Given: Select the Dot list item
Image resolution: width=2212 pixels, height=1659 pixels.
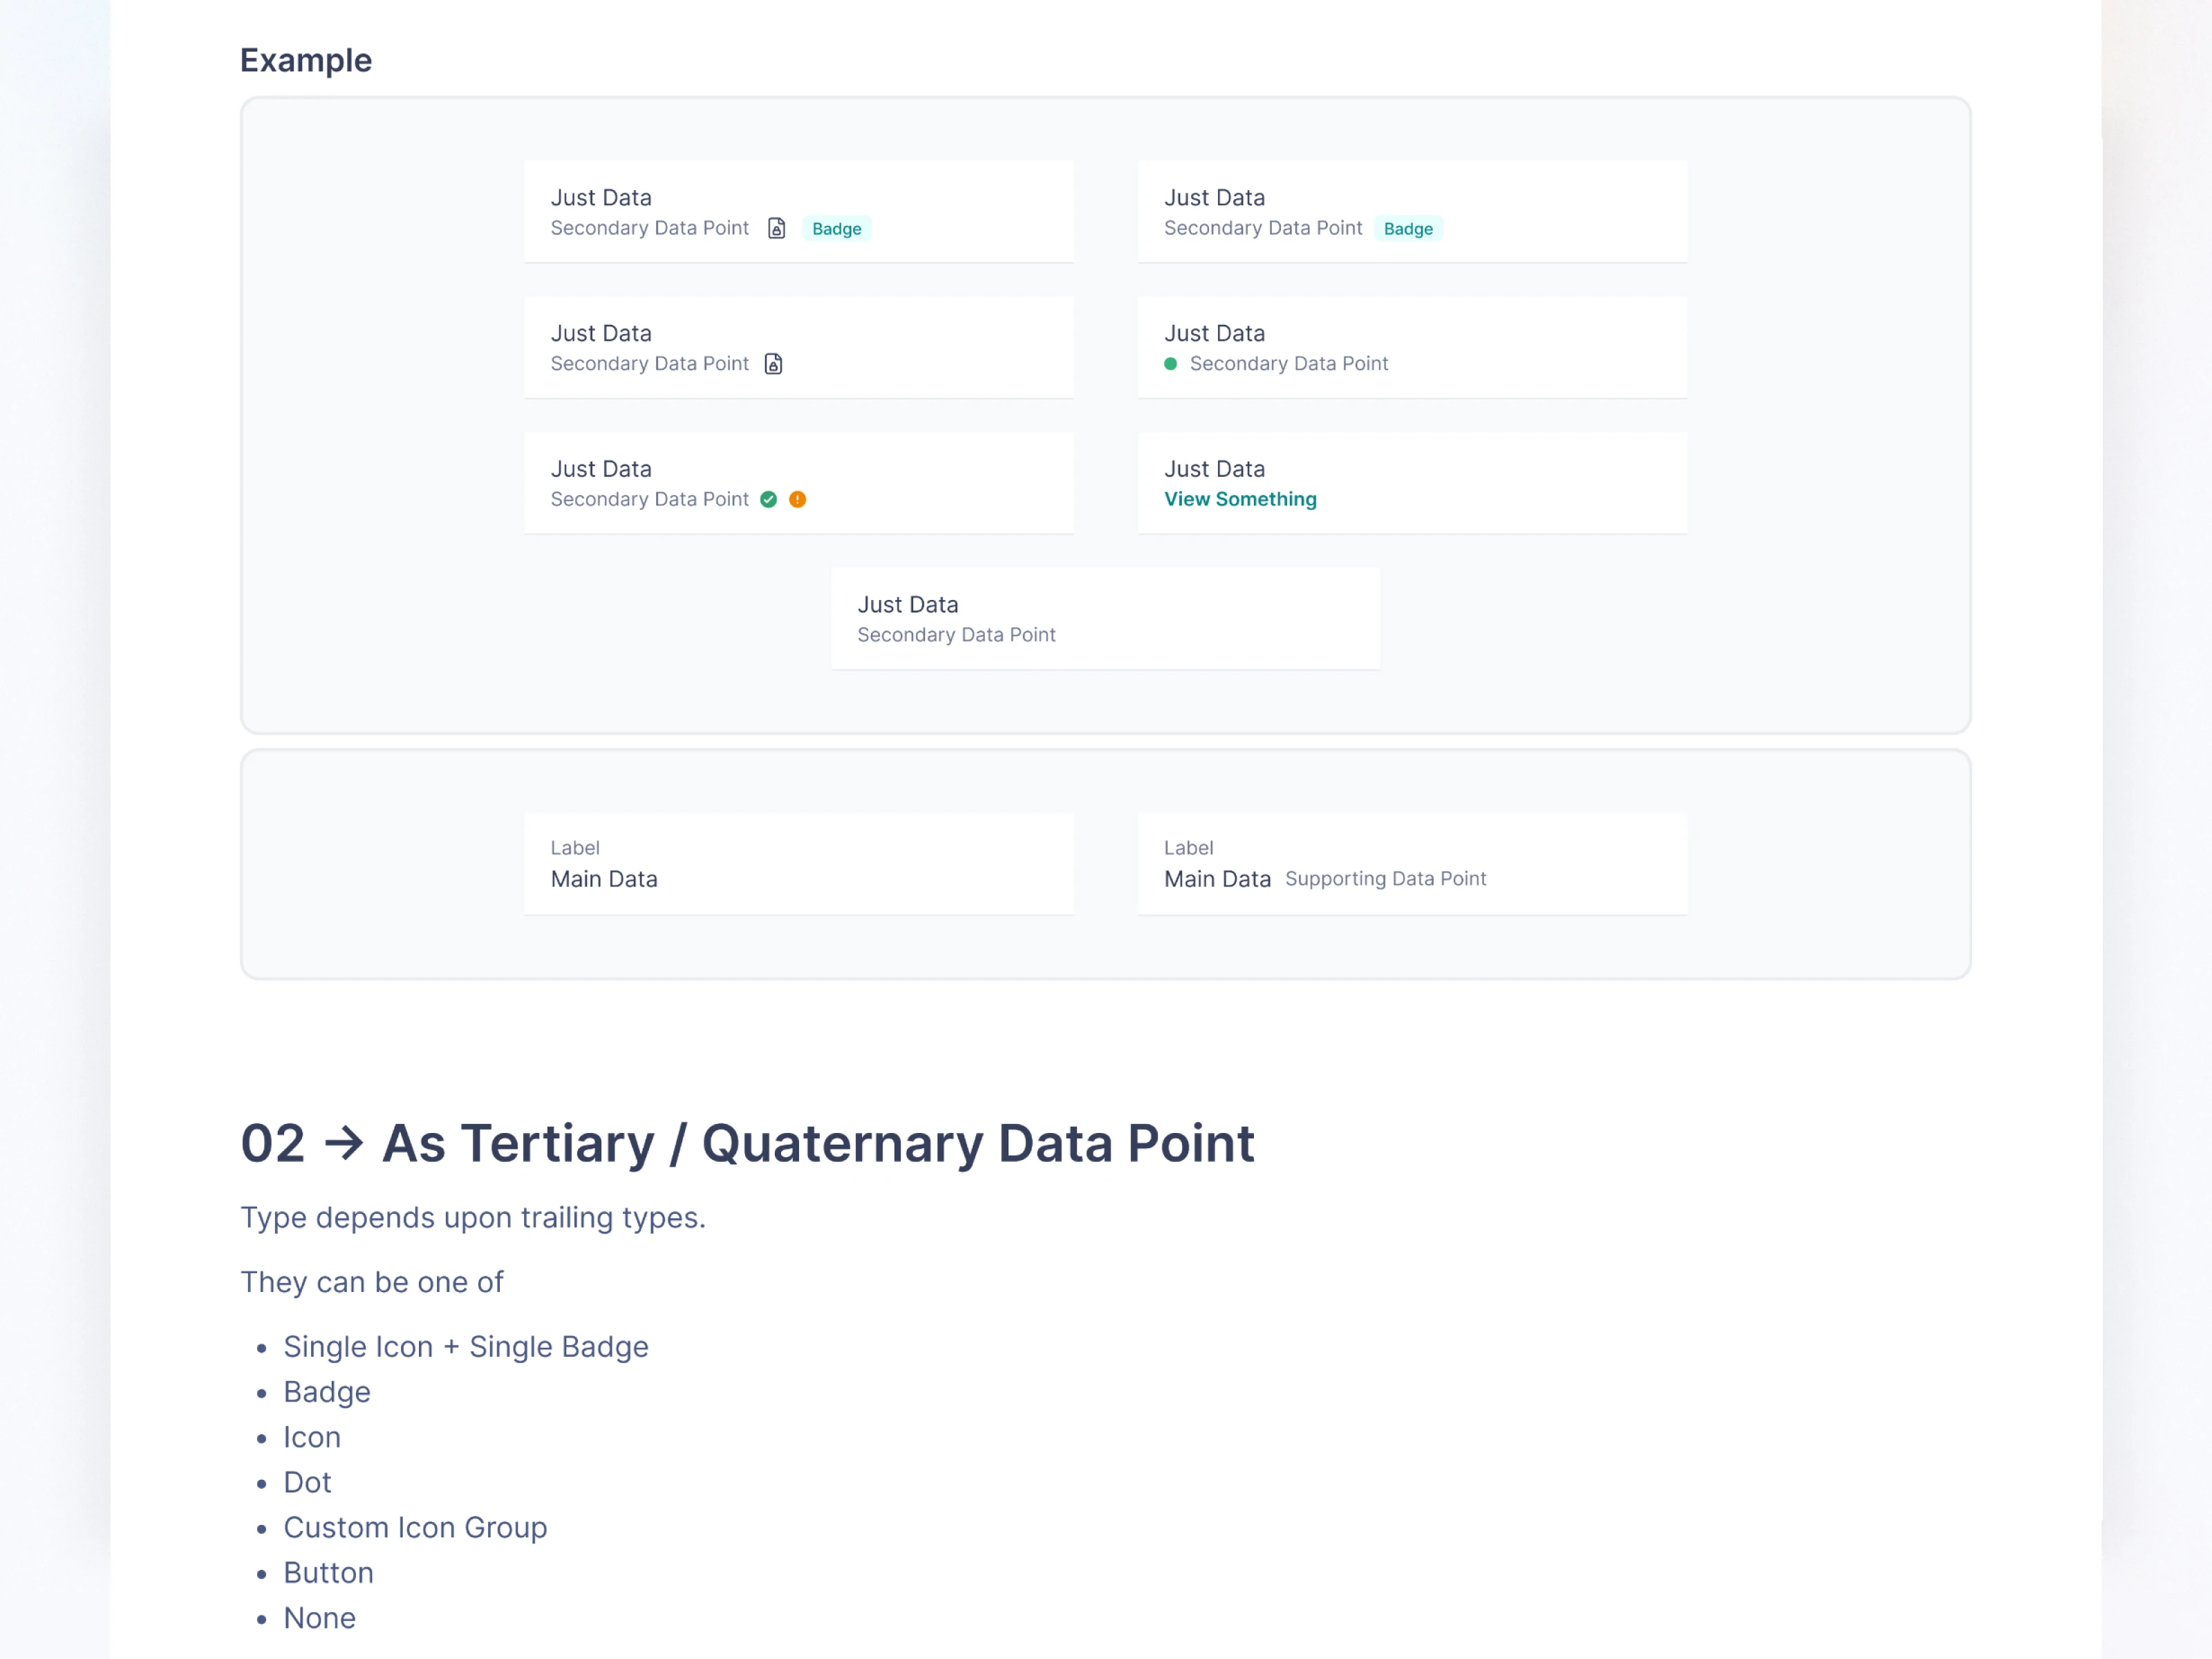Looking at the screenshot, I should click(x=307, y=1483).
